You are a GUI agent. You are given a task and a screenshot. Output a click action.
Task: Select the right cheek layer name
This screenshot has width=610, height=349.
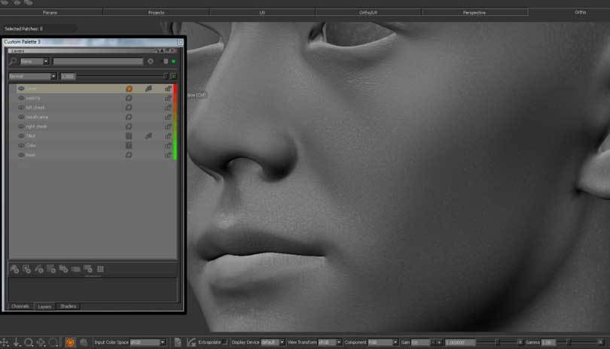click(36, 126)
